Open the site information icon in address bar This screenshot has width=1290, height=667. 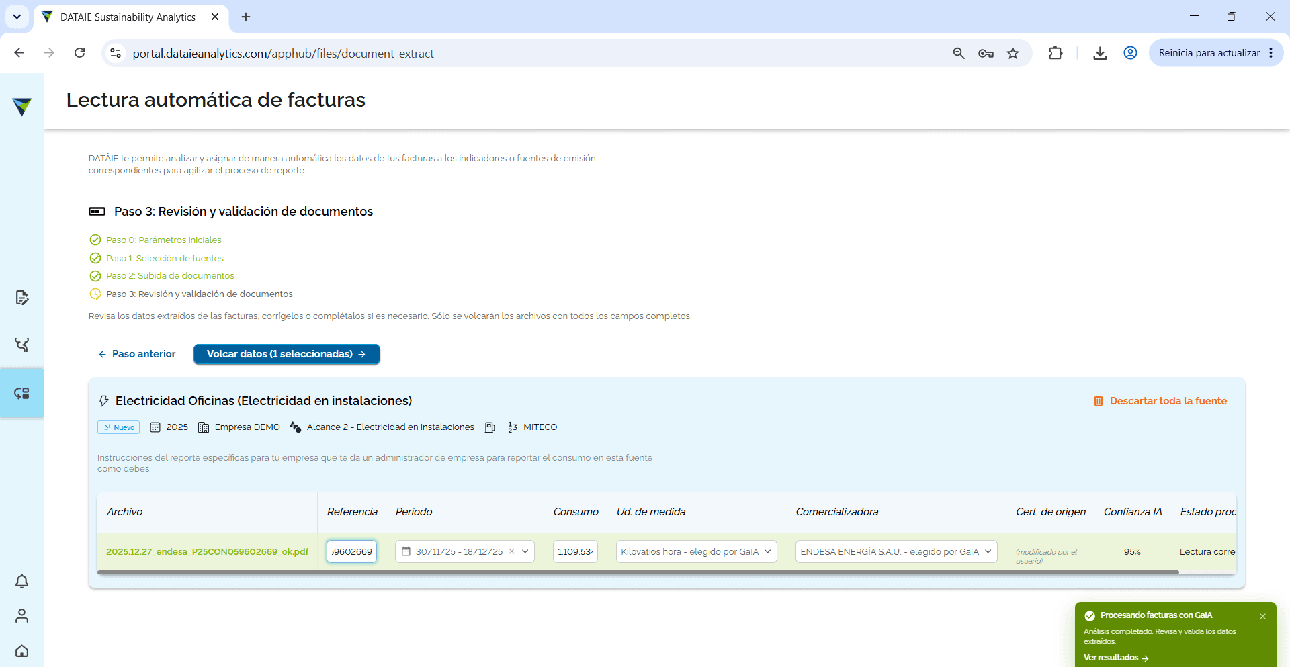[116, 53]
